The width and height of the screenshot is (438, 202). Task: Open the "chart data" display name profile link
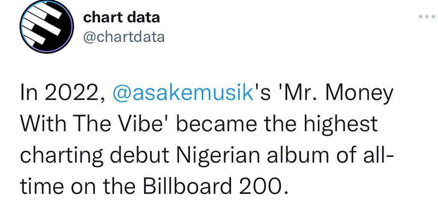pos(121,18)
